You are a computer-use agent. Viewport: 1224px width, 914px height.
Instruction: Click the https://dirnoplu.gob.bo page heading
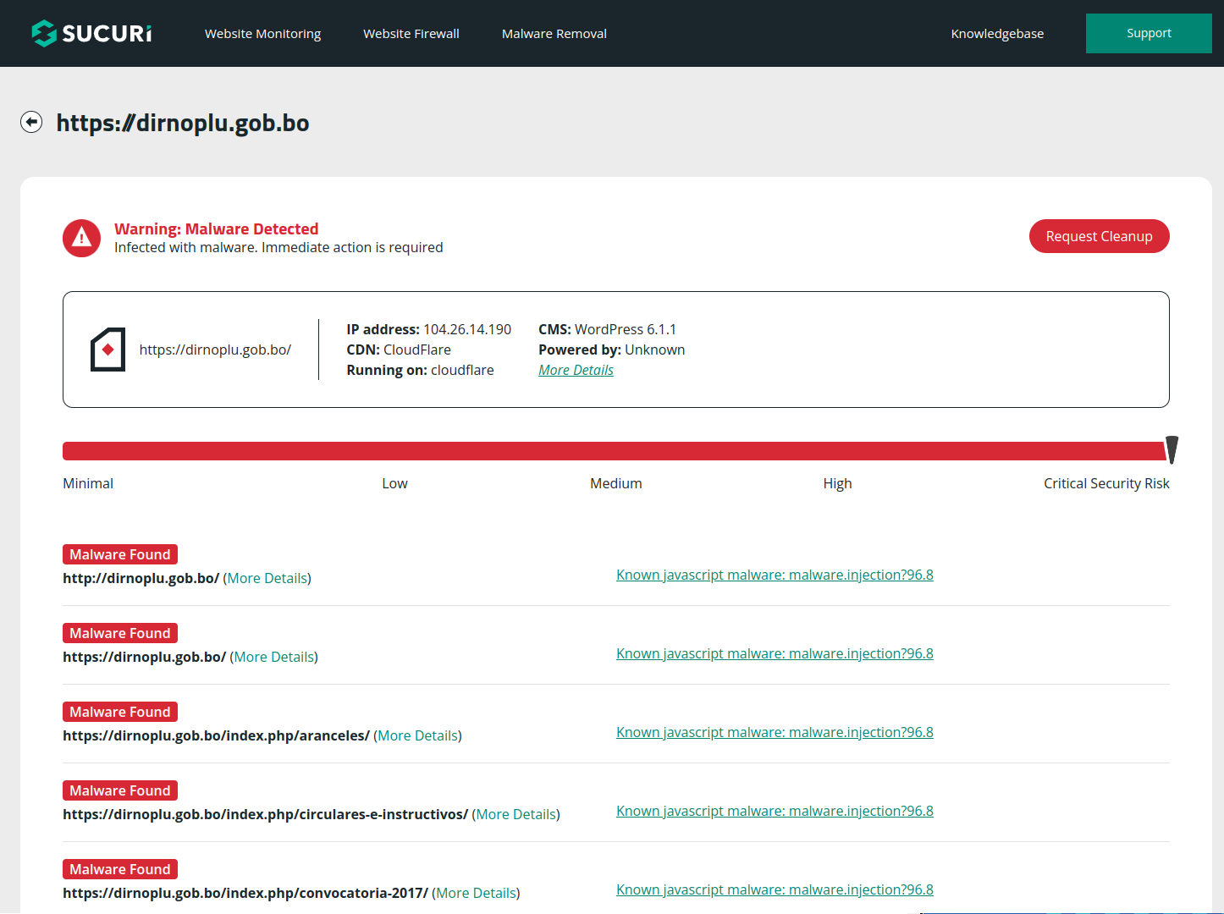point(183,123)
